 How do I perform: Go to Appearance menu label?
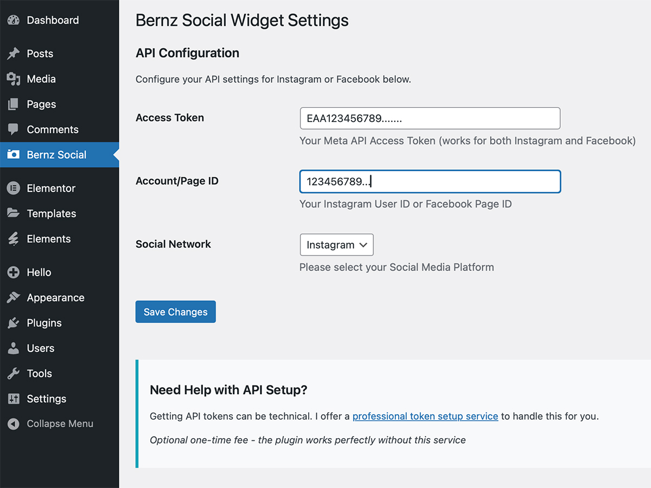click(x=55, y=298)
